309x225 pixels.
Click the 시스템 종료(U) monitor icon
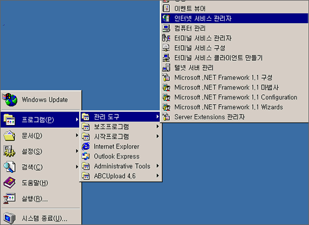(9, 218)
